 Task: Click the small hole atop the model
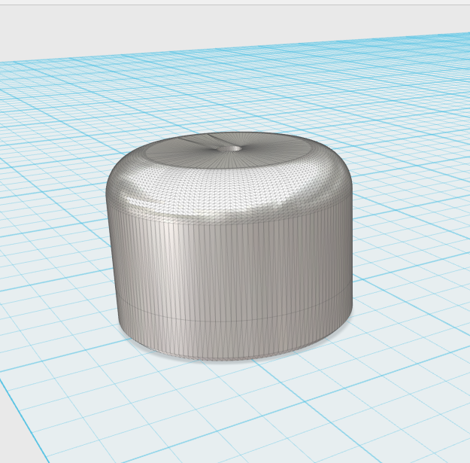tap(229, 148)
